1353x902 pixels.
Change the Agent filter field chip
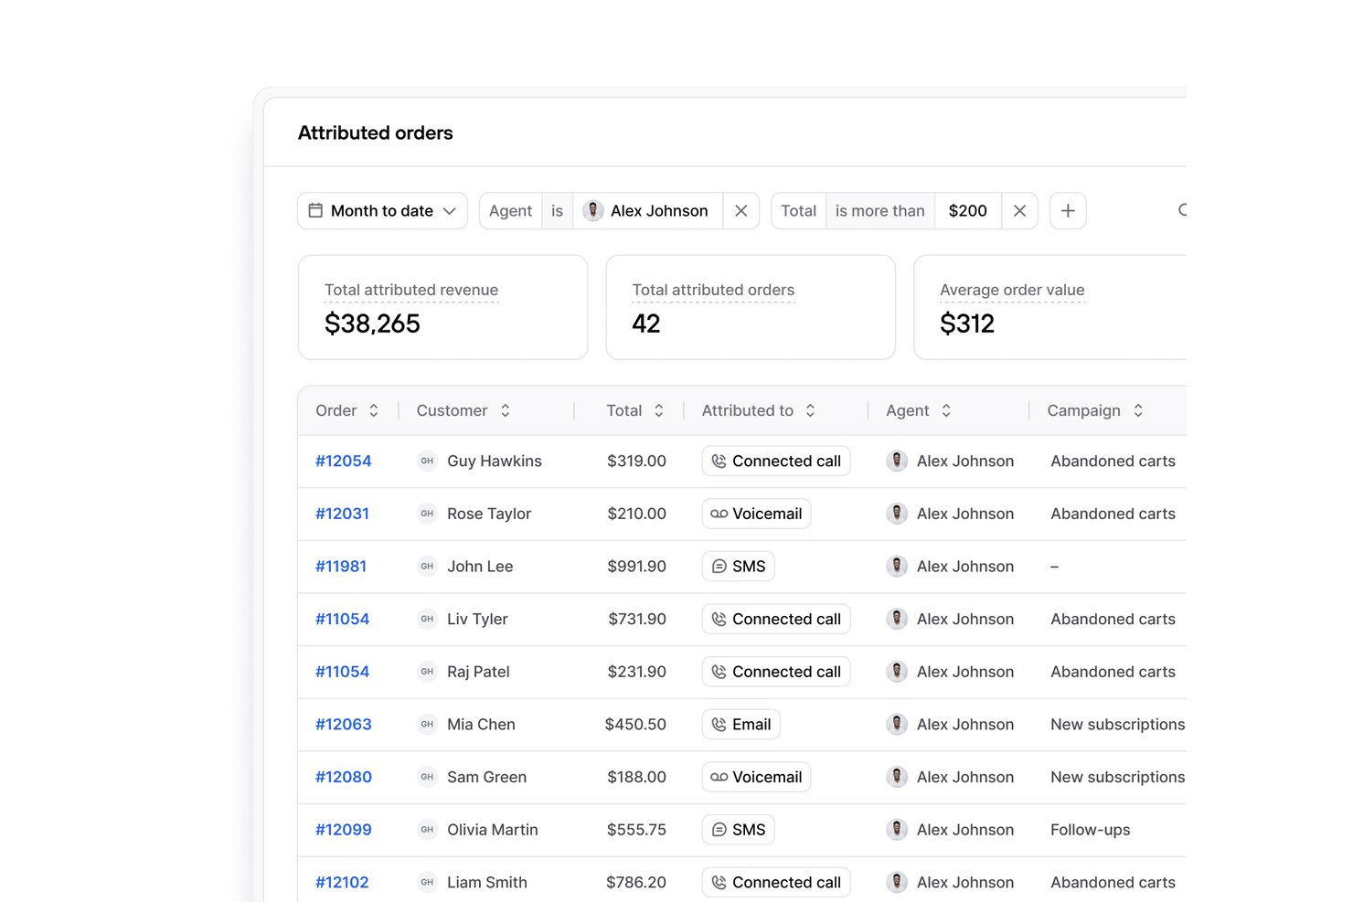[510, 211]
